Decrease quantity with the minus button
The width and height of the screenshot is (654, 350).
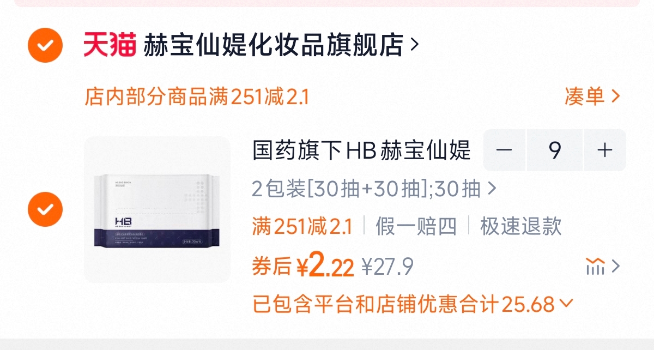pos(504,150)
